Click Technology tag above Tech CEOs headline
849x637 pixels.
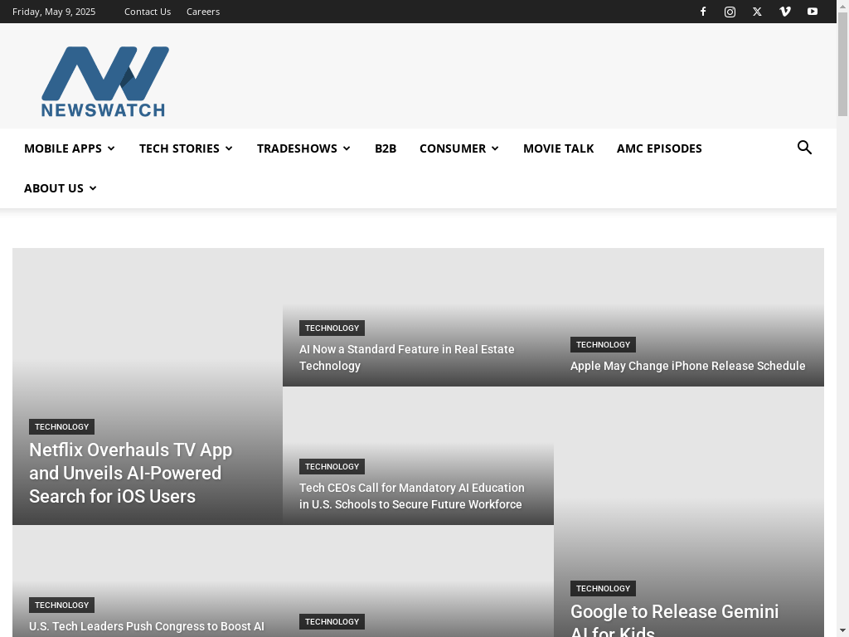332,467
